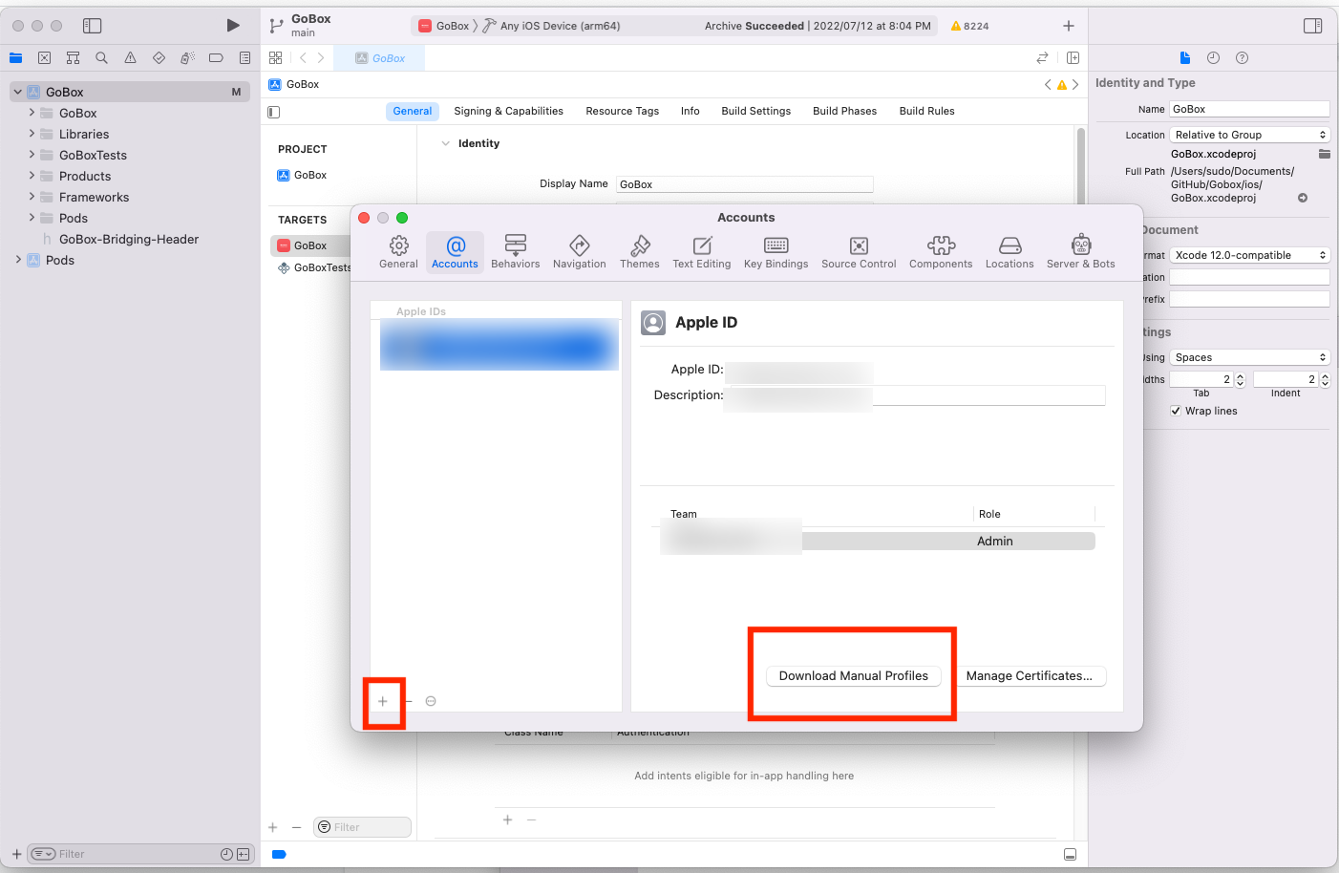This screenshot has width=1339, height=873.
Task: Show the Quick Help inspector icon
Action: click(x=1242, y=58)
